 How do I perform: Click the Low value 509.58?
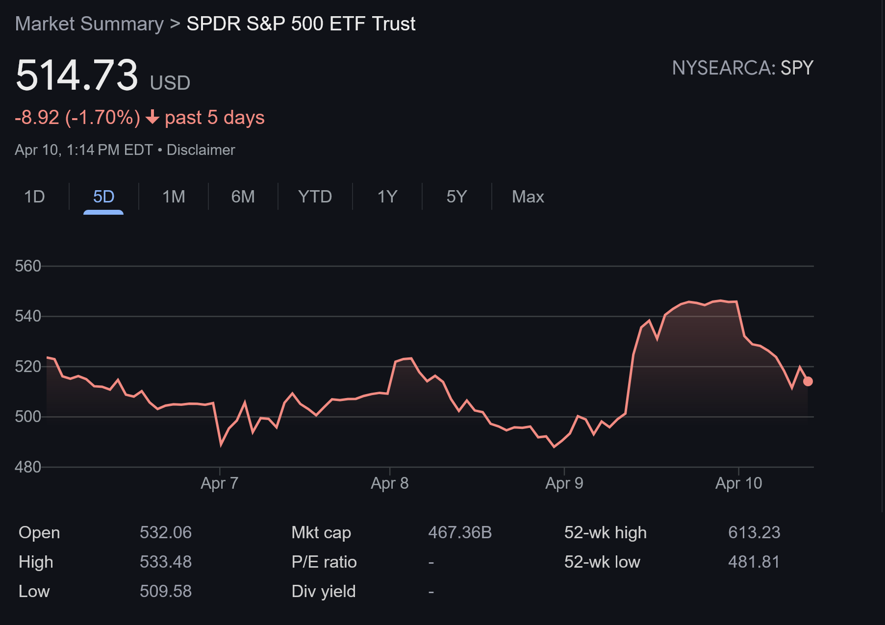(166, 591)
